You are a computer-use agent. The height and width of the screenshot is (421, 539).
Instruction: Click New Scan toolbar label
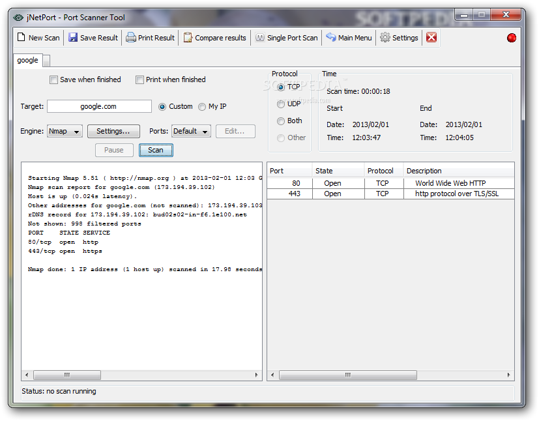point(44,38)
